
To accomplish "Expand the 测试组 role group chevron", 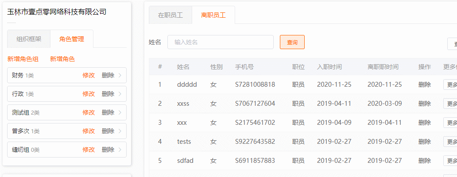I will pos(120,113).
